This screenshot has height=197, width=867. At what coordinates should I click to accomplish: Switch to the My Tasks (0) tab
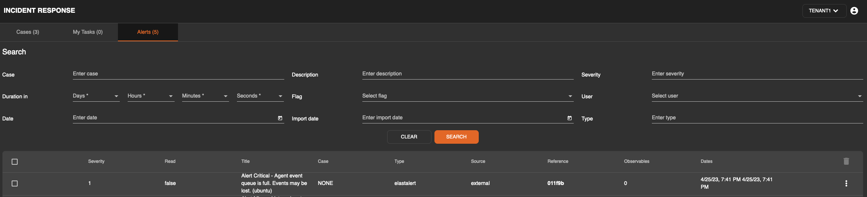pyautogui.click(x=87, y=32)
